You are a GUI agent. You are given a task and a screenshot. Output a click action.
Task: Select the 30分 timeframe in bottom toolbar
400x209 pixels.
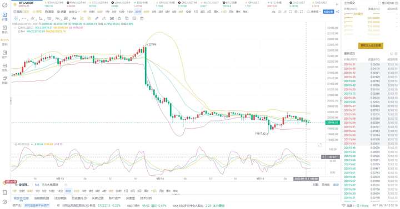click(x=68, y=191)
